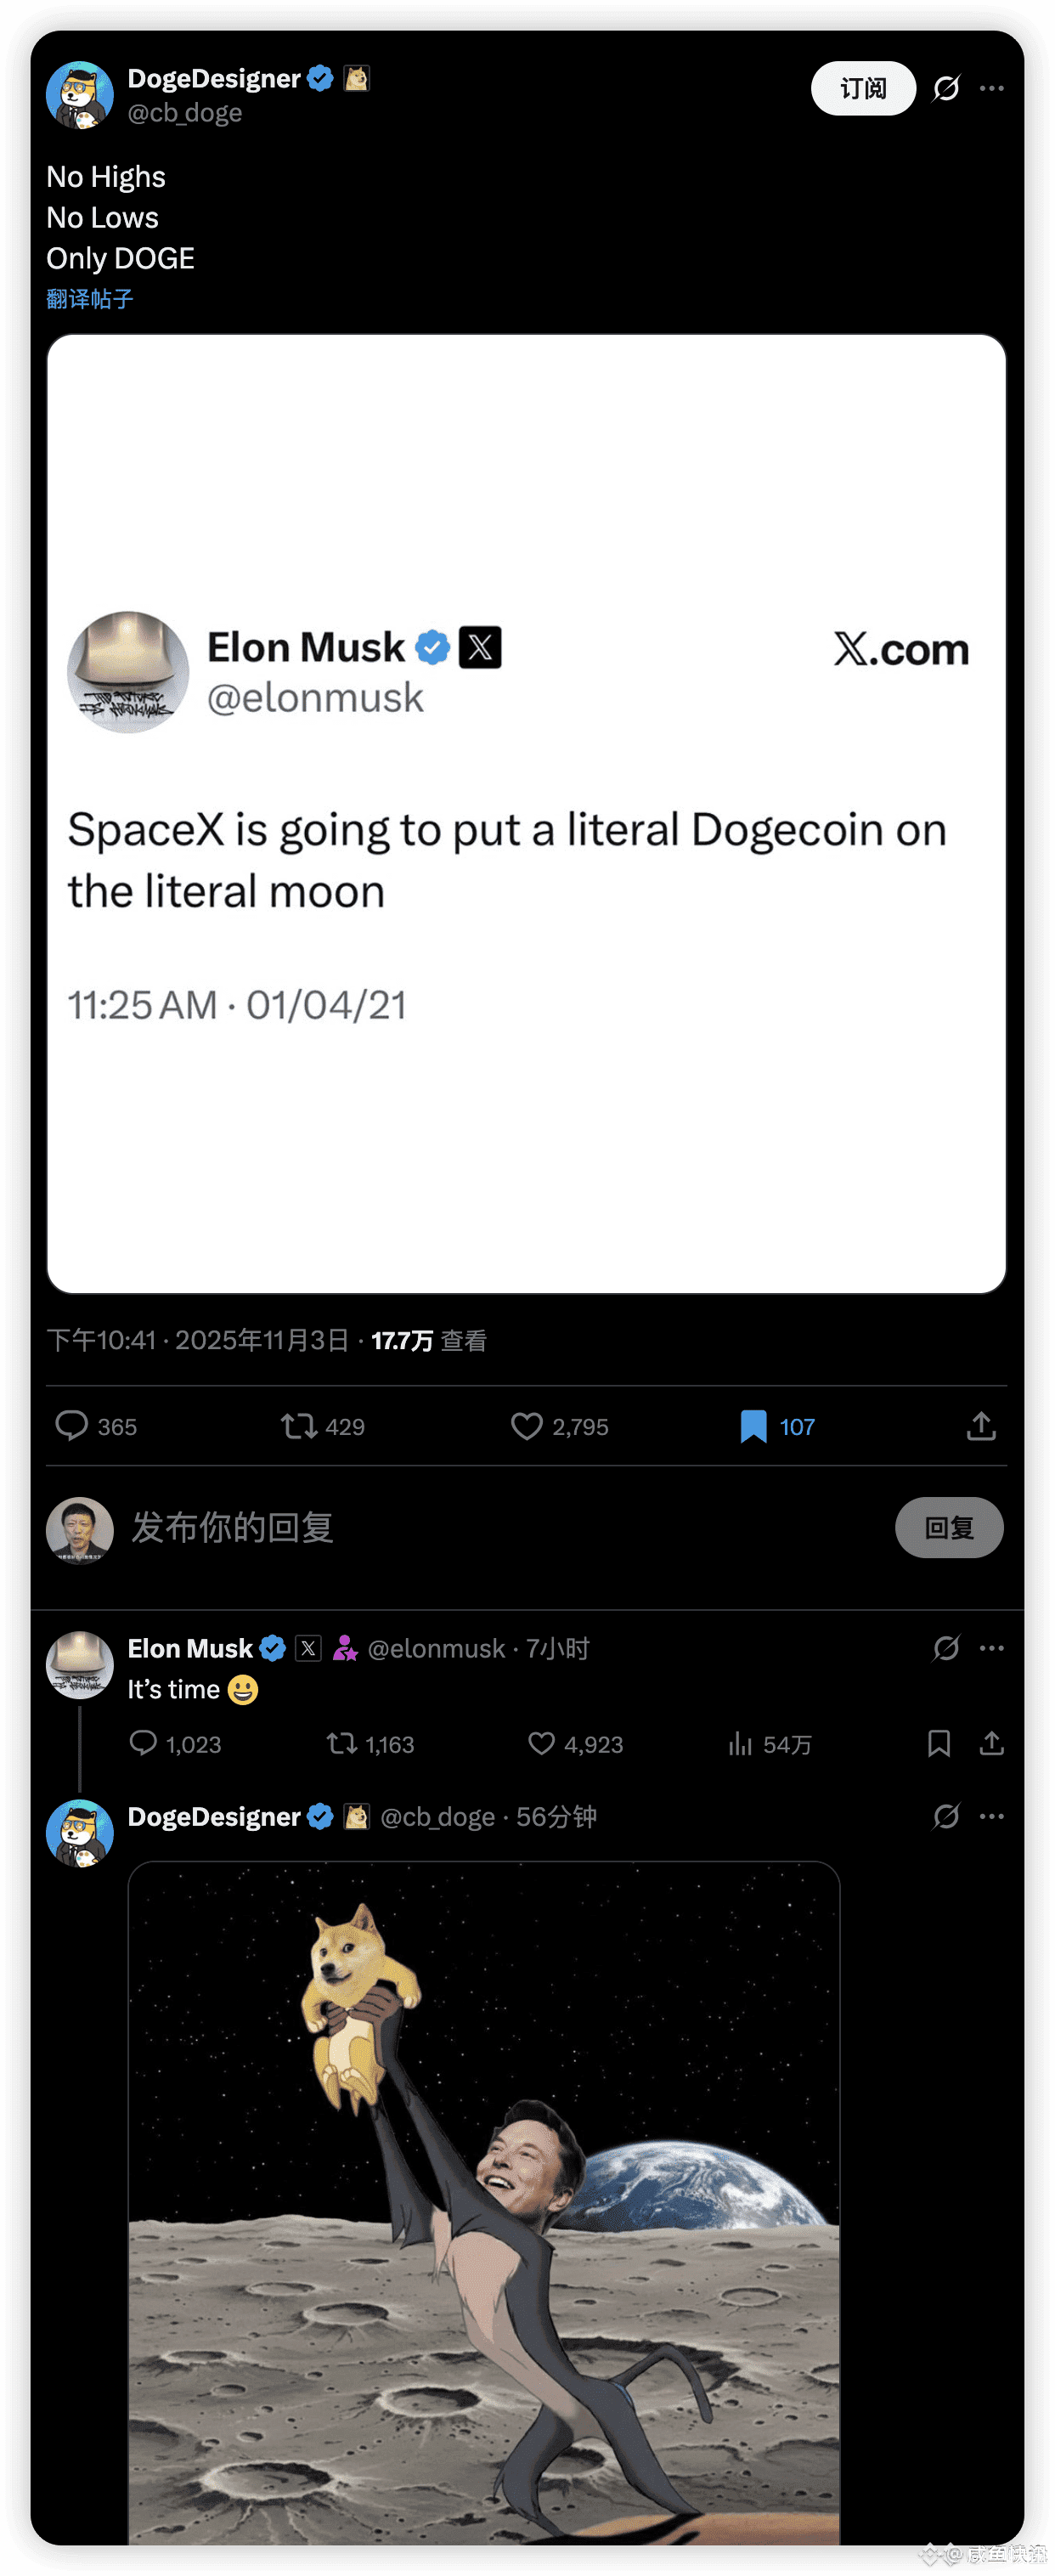Repost Elon's comment showing 1,163 reposts
The width and height of the screenshot is (1055, 2576).
pyautogui.click(x=342, y=1743)
